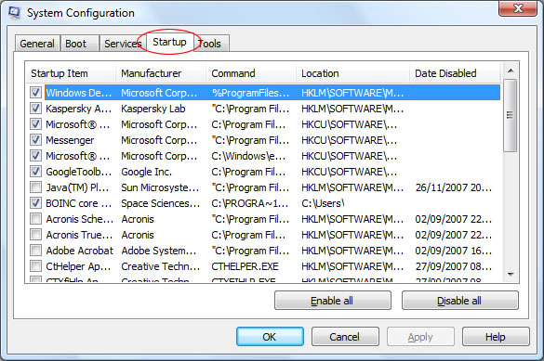The width and height of the screenshot is (544, 361).
Task: Uncheck the Kaspersky Anti-Virus startup checkbox
Action: (x=35, y=109)
